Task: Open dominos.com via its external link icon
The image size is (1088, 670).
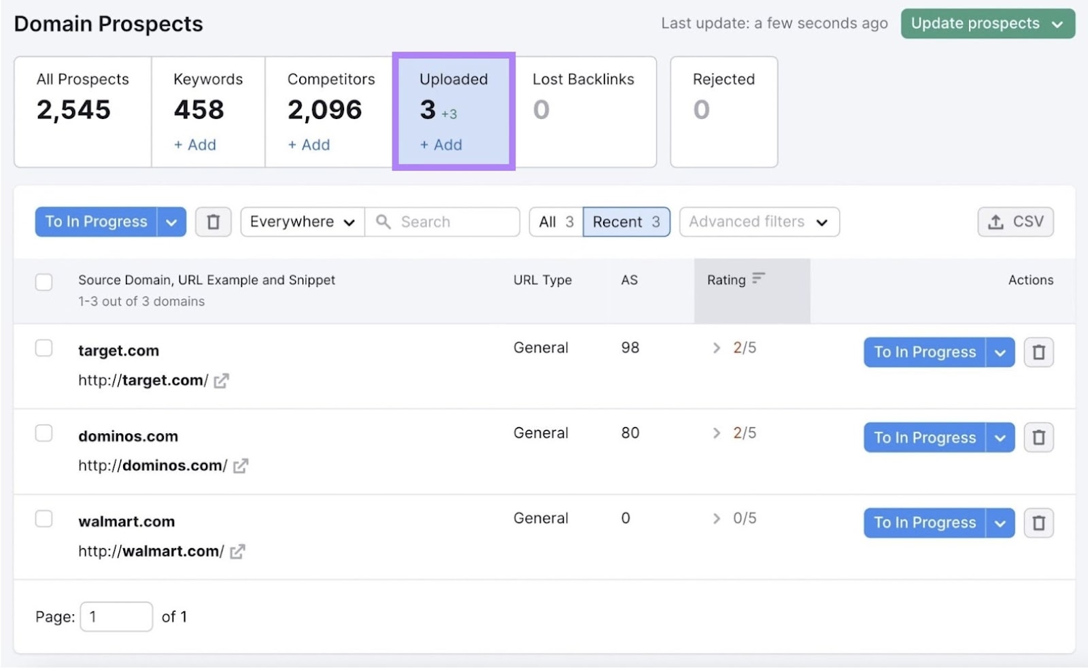Action: tap(241, 466)
